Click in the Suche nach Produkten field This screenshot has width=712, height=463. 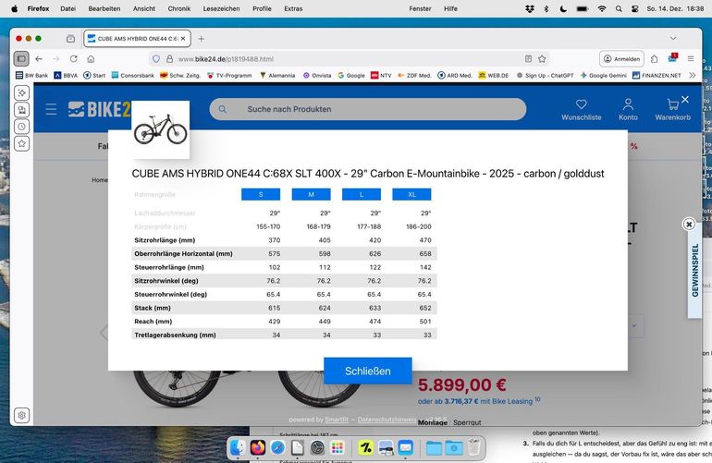click(x=368, y=109)
